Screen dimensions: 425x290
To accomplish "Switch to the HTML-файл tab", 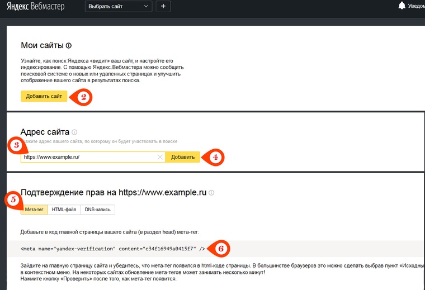I will coord(64,210).
